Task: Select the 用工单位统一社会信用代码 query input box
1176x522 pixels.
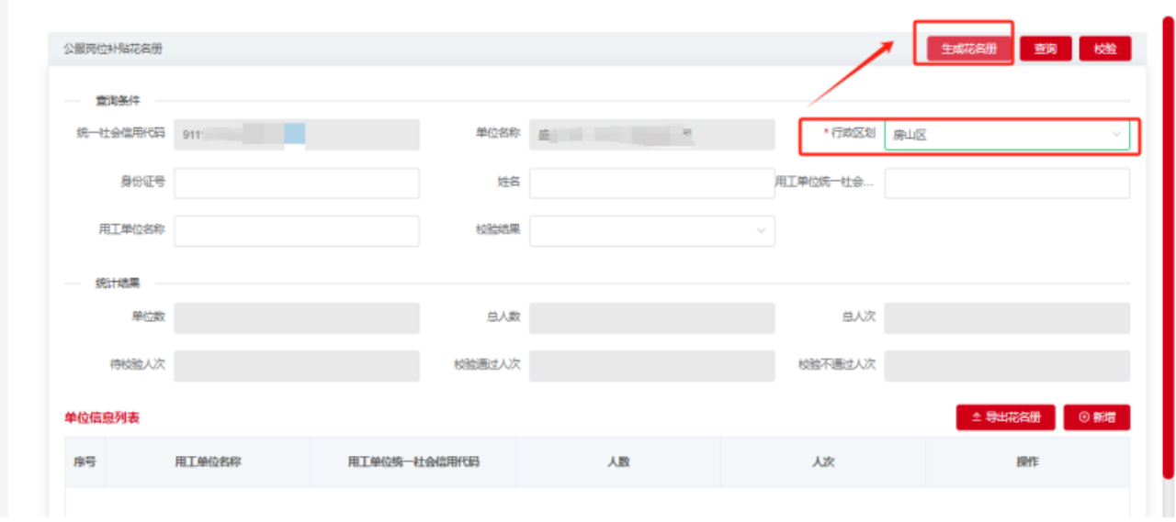Action: (x=1006, y=183)
